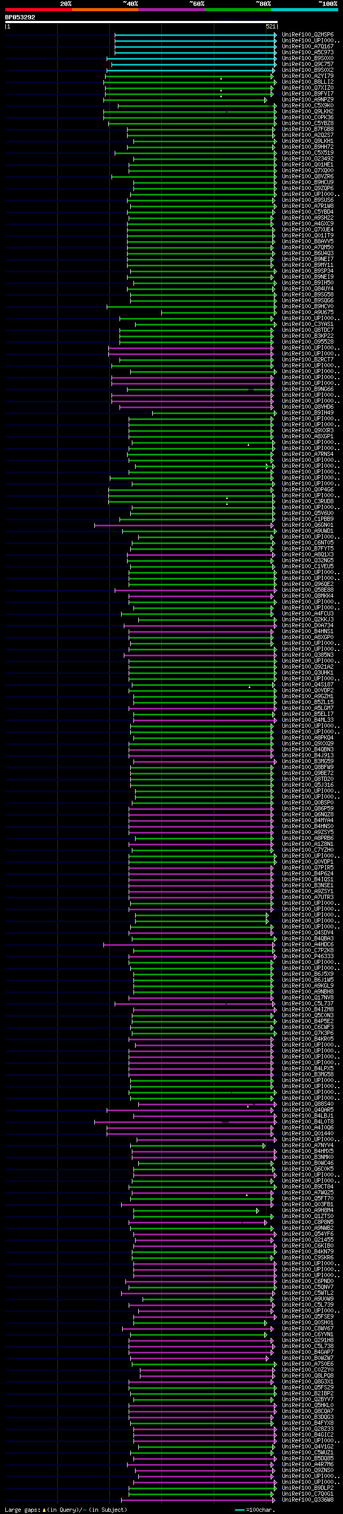Open hit UniRef100_Q2HSP6
This screenshot has width=343, height=1514.
[x=308, y=35]
